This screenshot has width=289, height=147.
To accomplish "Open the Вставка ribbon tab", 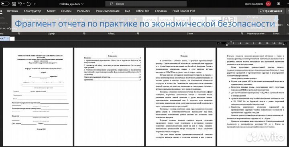I will coord(12,11).
